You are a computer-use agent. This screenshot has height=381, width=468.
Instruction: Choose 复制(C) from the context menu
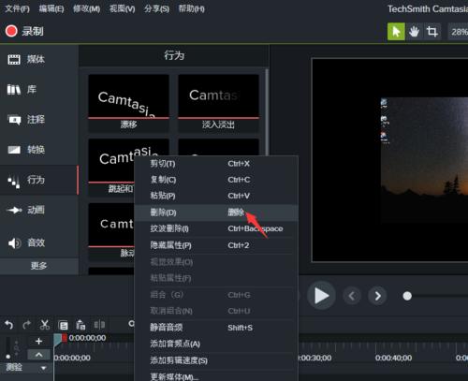point(216,180)
